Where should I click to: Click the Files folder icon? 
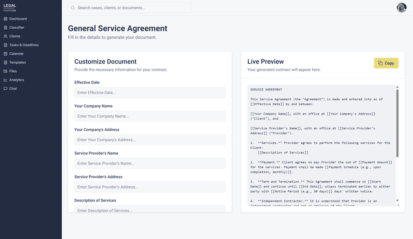(x=6, y=71)
